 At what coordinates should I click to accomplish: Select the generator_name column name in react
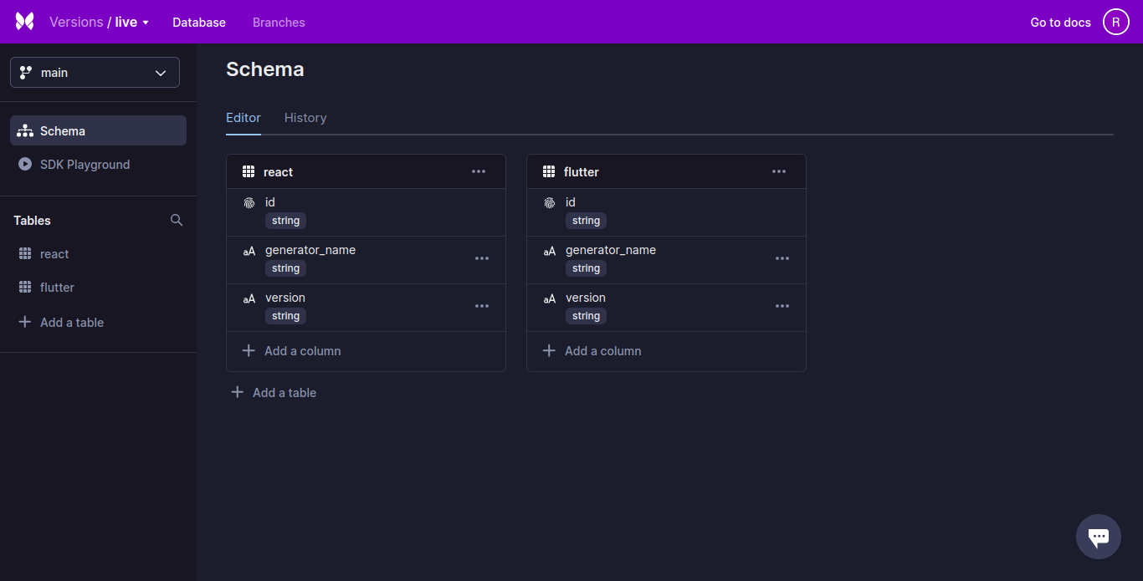pos(310,250)
